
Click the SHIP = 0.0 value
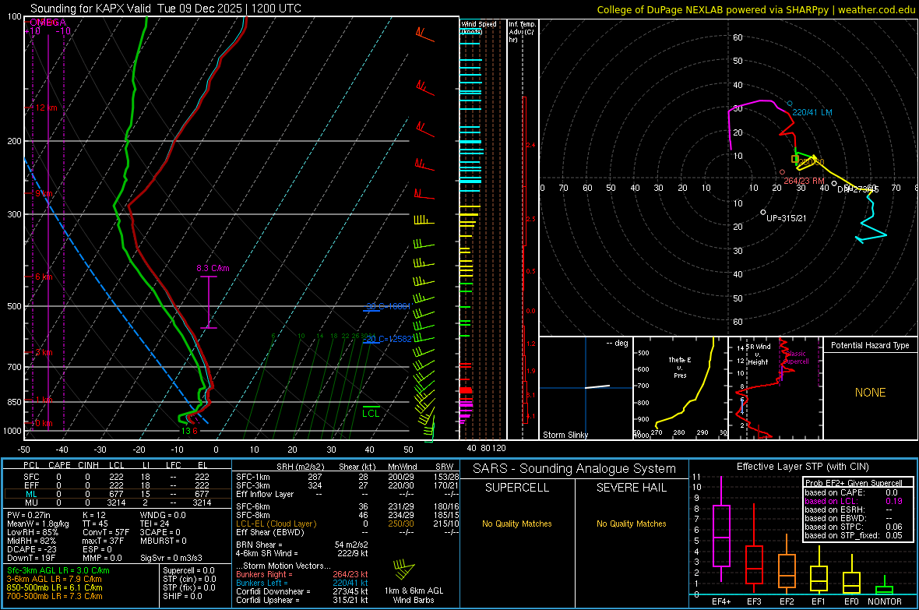(181, 596)
